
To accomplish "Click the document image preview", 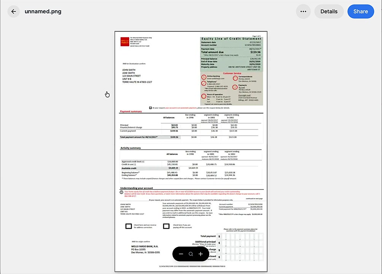I will click(x=191, y=151).
